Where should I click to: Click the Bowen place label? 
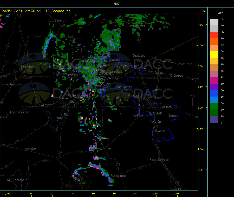pyautogui.click(x=173, y=116)
